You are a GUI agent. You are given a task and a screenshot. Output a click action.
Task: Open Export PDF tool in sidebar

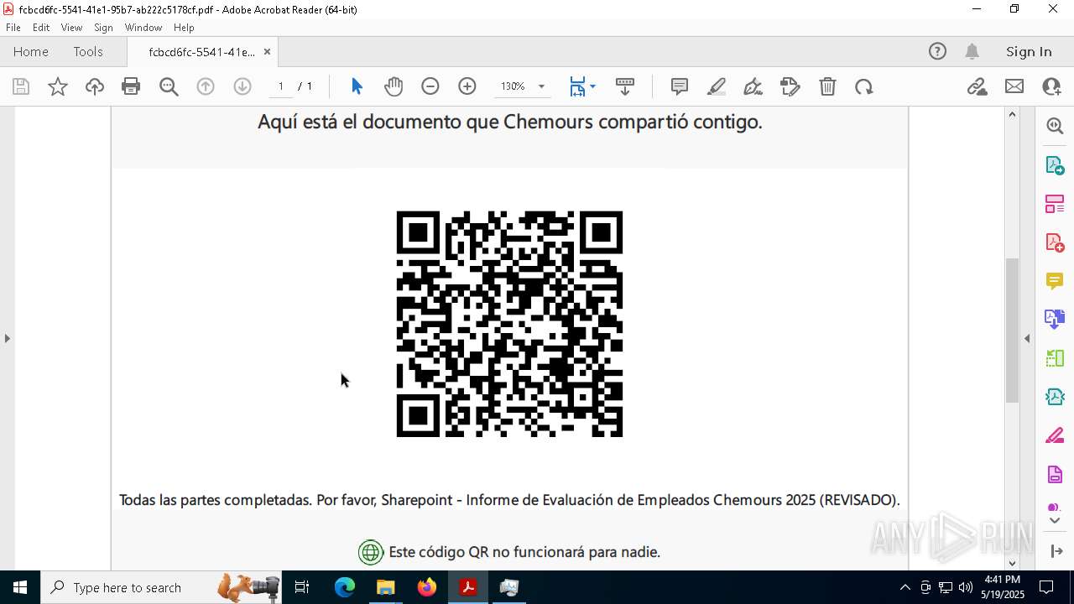[1055, 165]
